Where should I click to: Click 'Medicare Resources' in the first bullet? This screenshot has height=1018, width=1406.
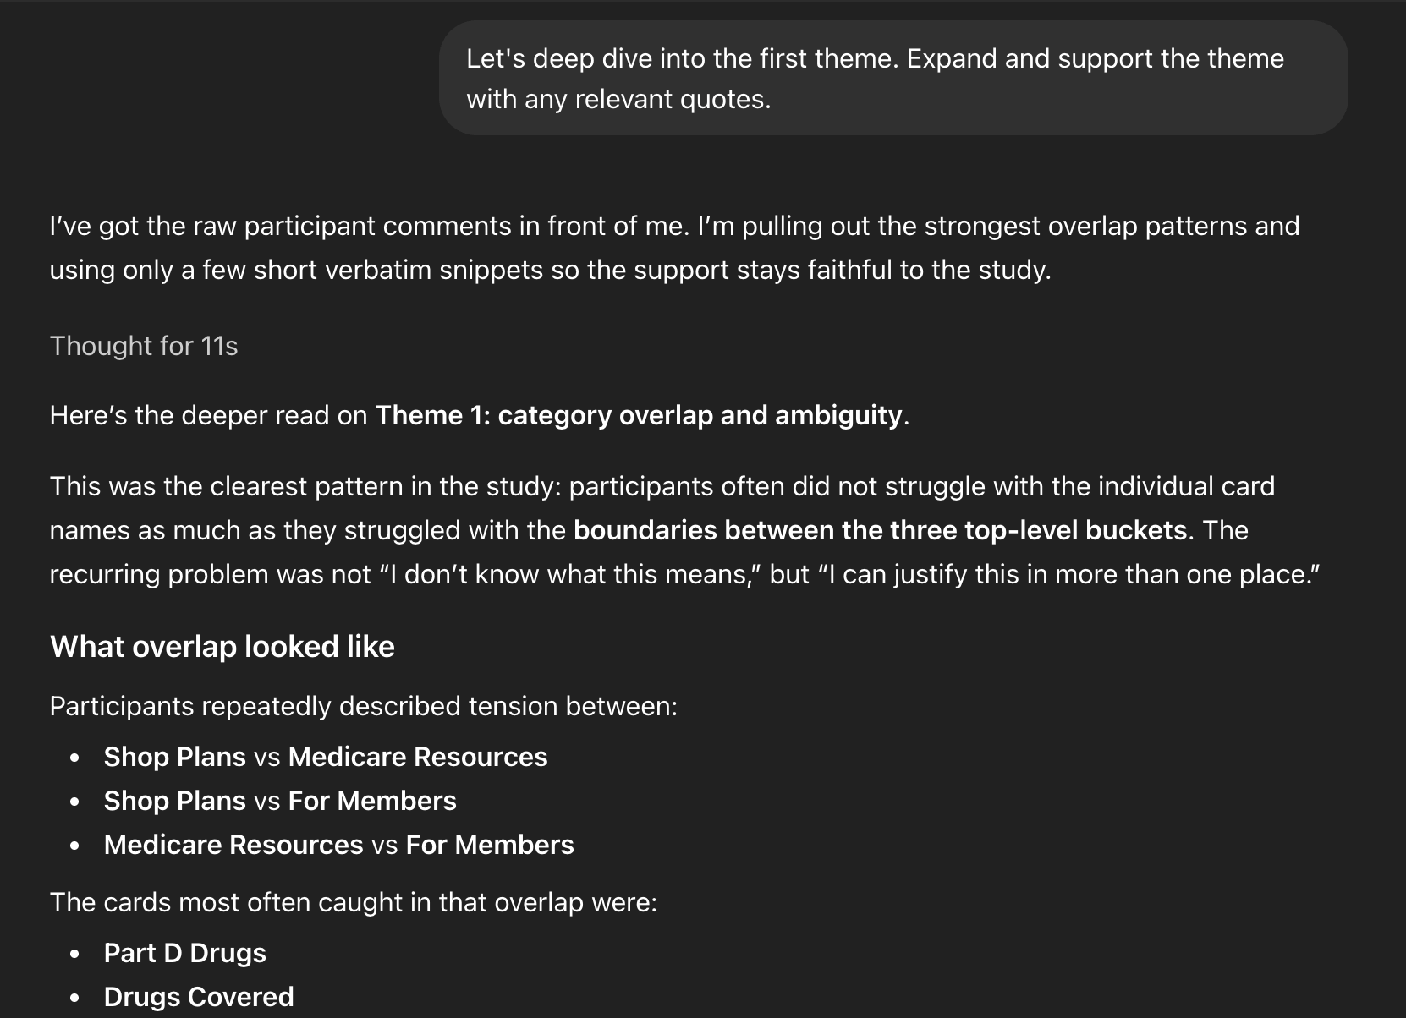click(418, 757)
